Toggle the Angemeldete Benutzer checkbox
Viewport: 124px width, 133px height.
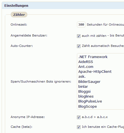pos(79,36)
